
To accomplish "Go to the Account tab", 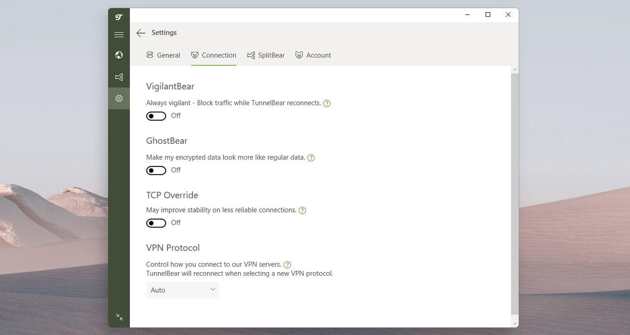I will [x=313, y=55].
